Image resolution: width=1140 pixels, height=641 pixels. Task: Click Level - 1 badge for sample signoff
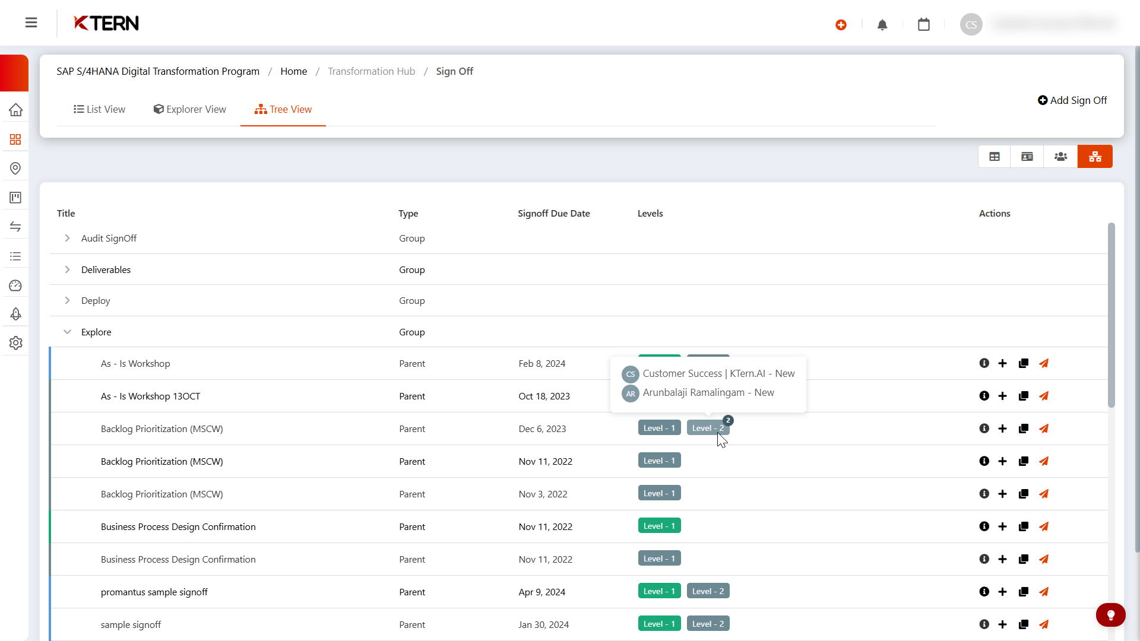tap(660, 624)
